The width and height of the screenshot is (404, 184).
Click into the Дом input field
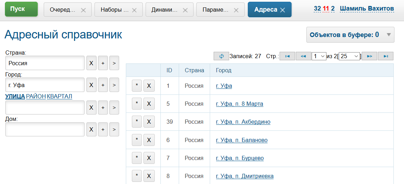[45, 129]
